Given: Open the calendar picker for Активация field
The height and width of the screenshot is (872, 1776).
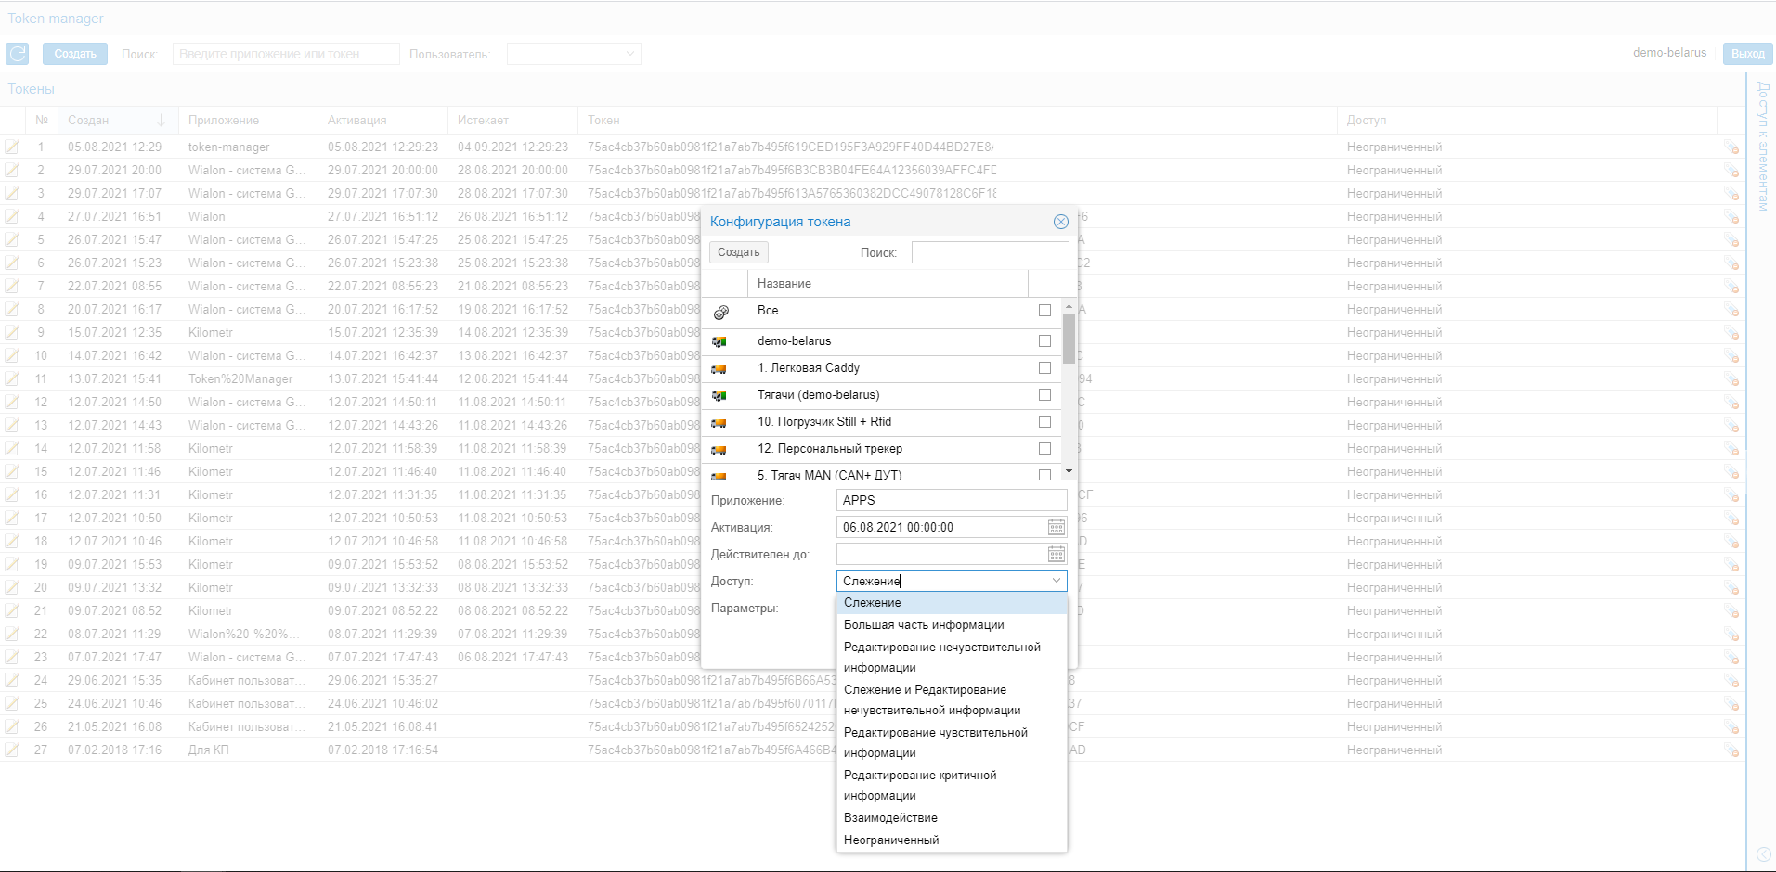Looking at the screenshot, I should point(1056,528).
